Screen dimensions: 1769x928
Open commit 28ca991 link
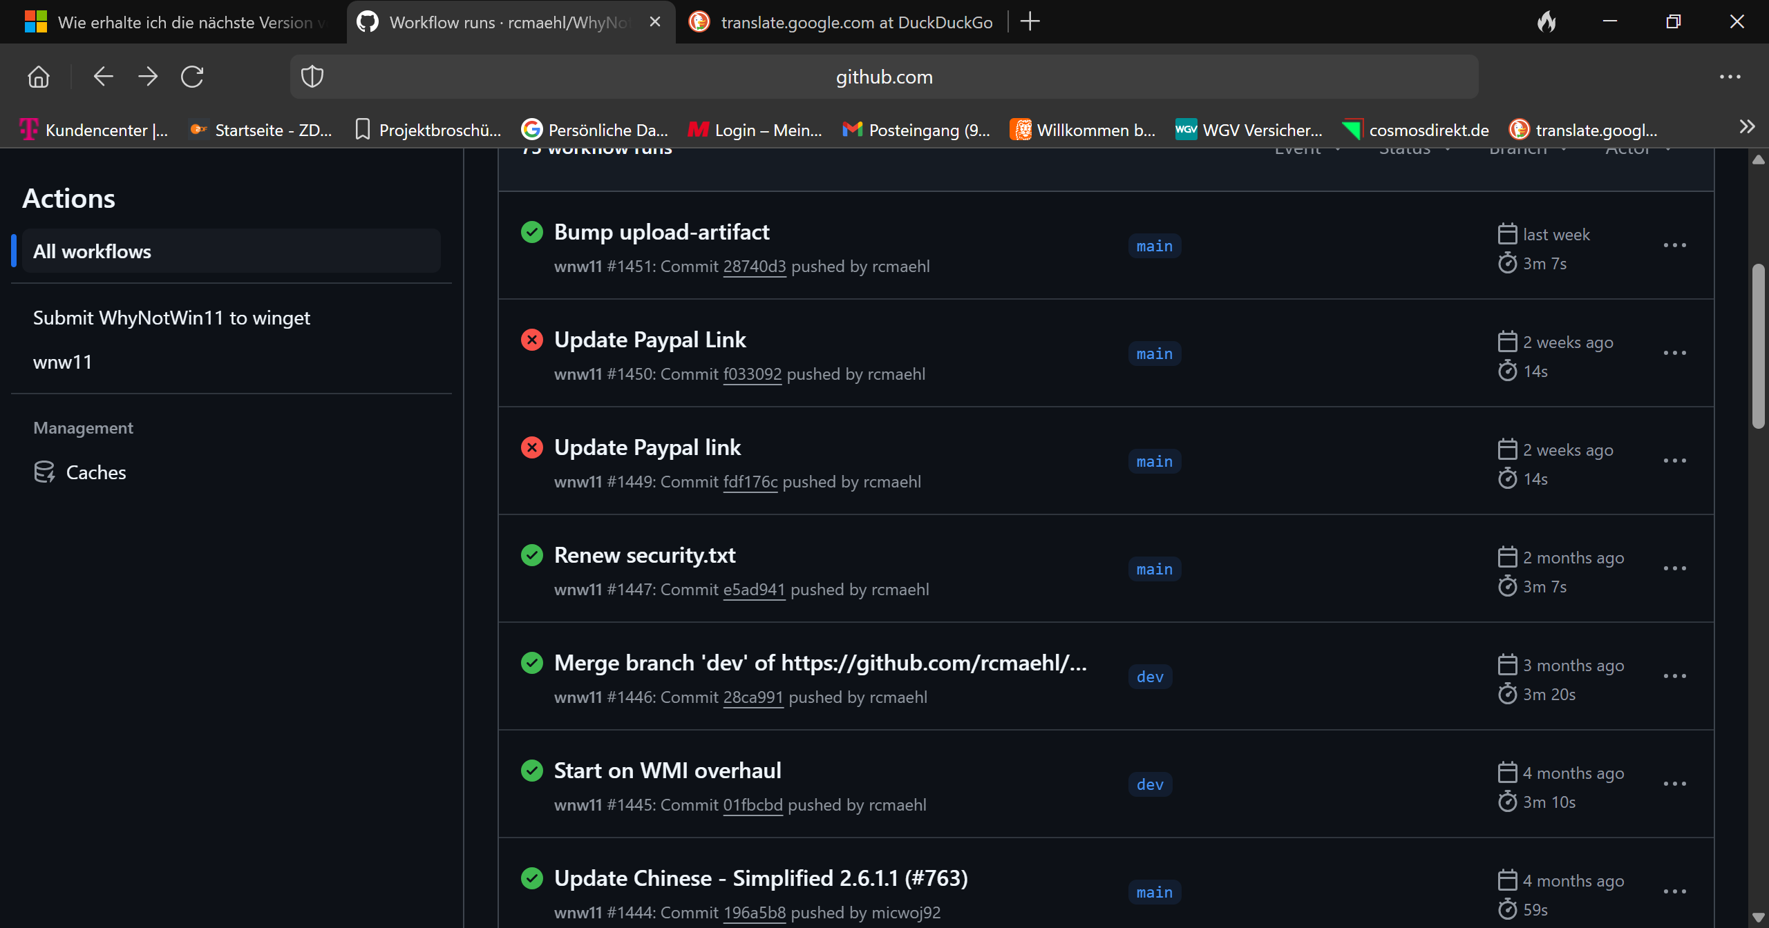(x=753, y=697)
